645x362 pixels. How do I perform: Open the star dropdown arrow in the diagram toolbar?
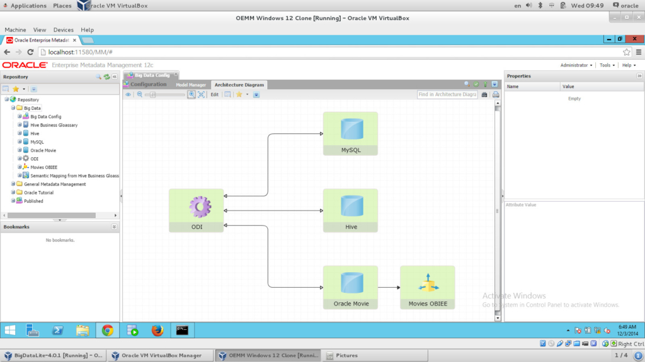pyautogui.click(x=247, y=94)
